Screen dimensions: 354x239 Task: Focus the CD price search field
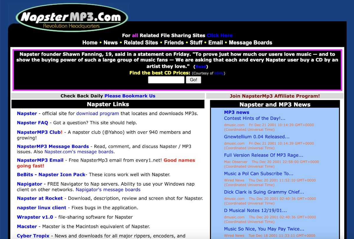166,80
